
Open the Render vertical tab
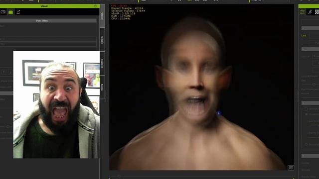[102, 40]
